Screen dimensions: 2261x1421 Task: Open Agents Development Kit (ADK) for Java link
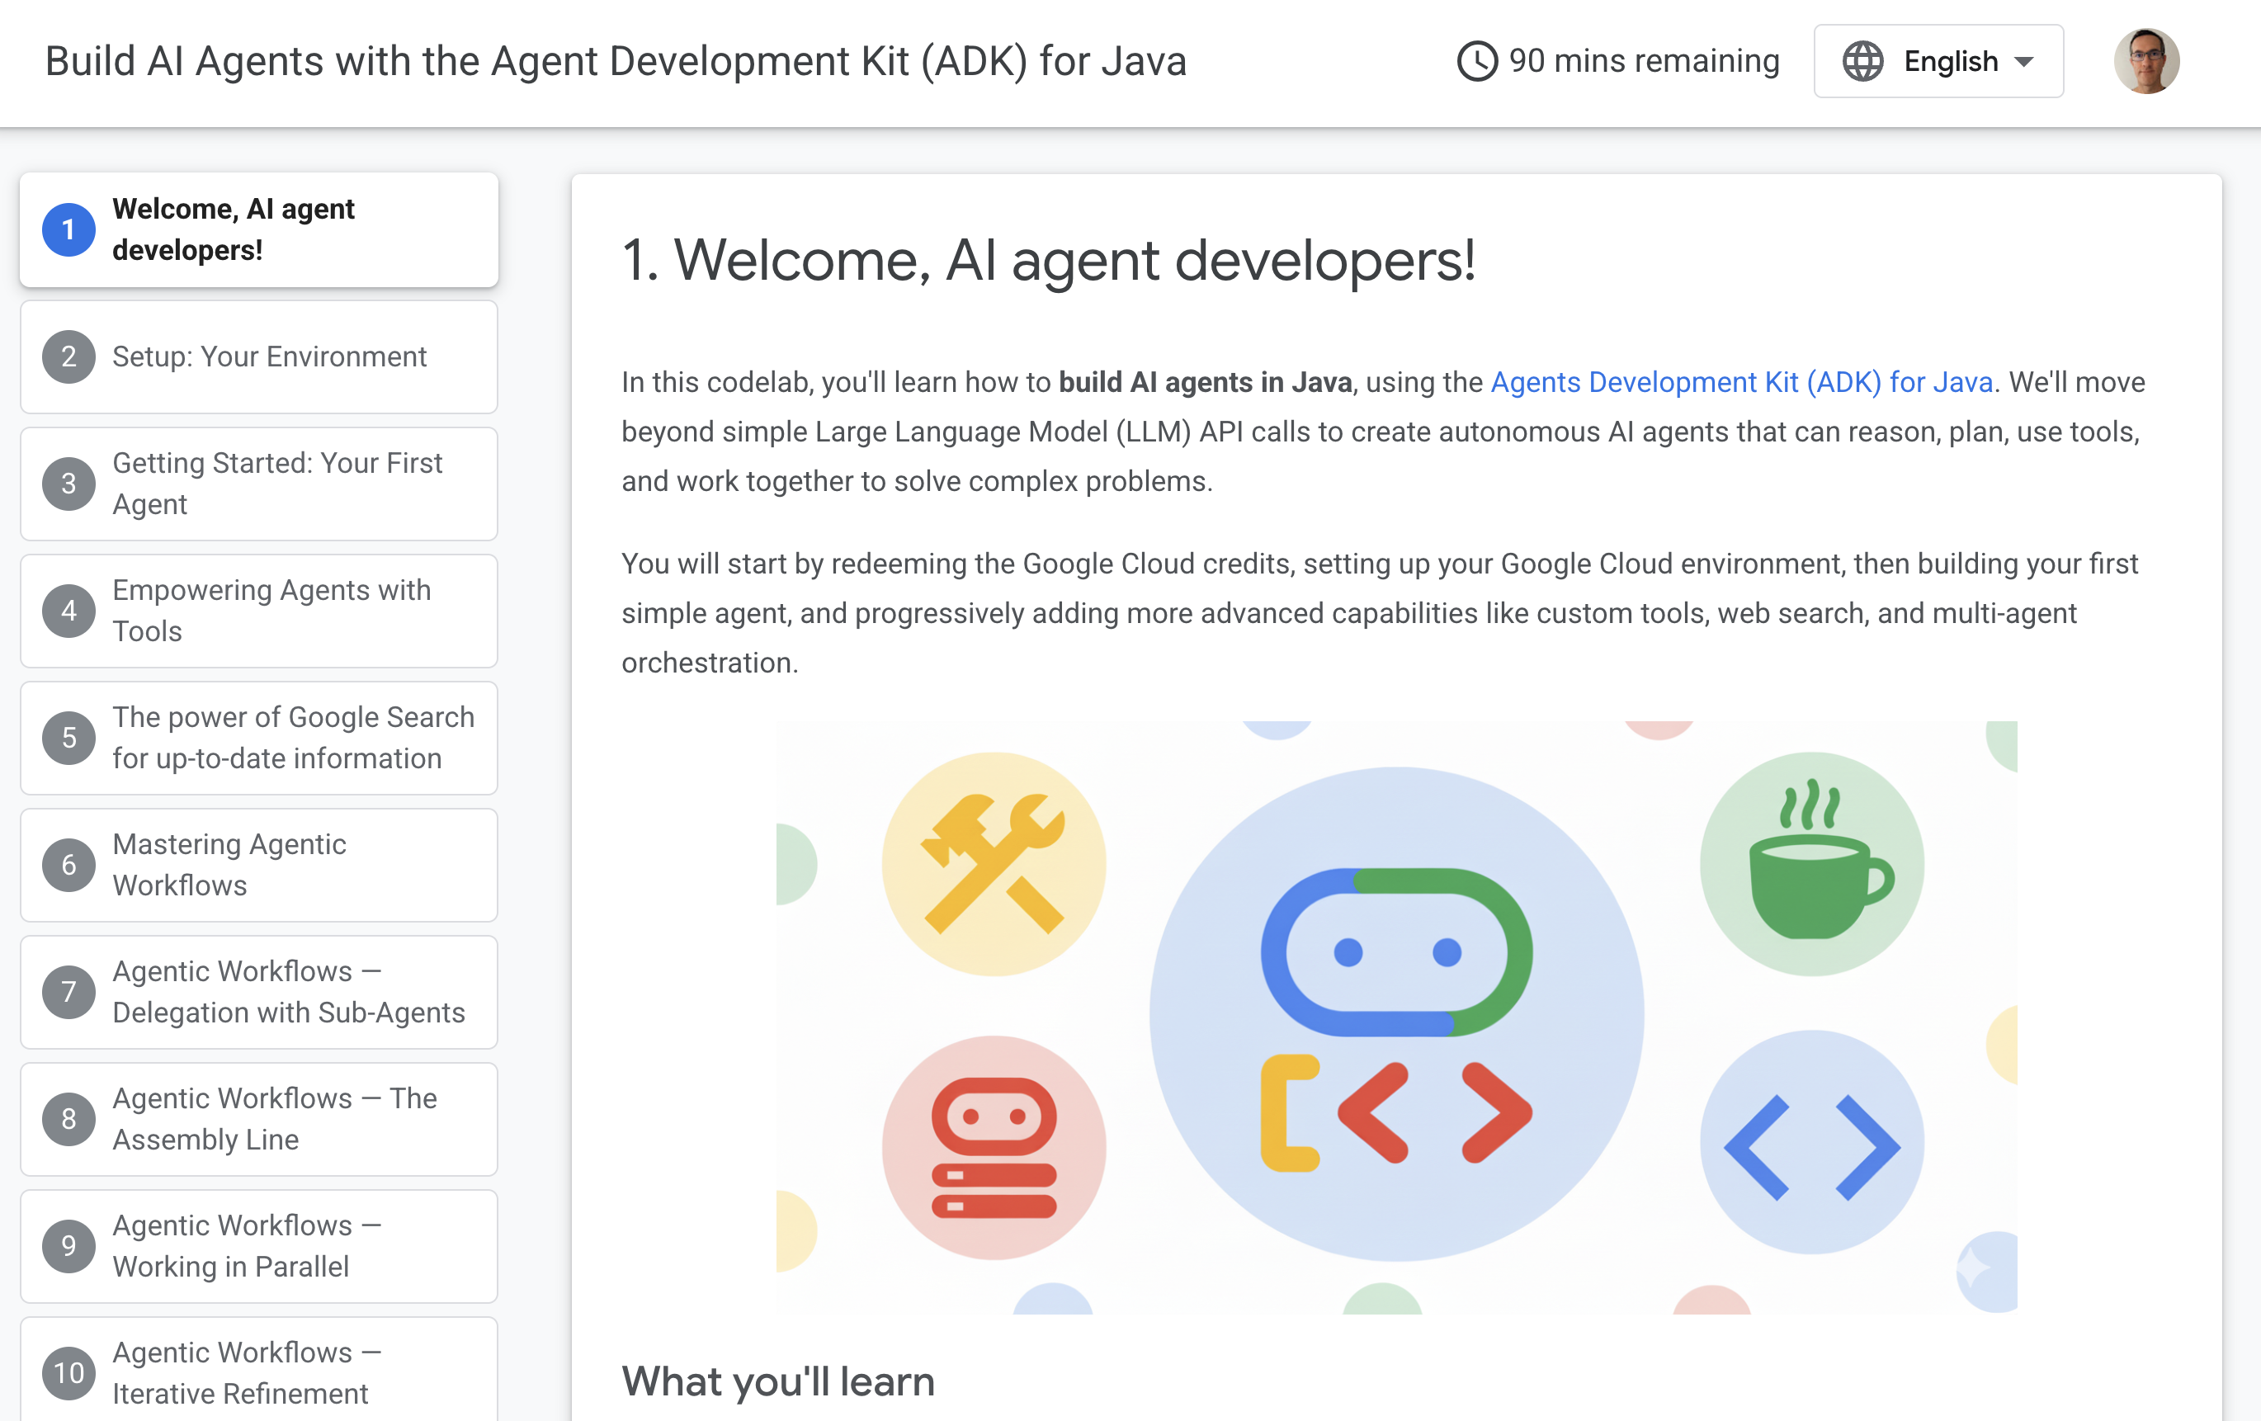(x=1741, y=382)
